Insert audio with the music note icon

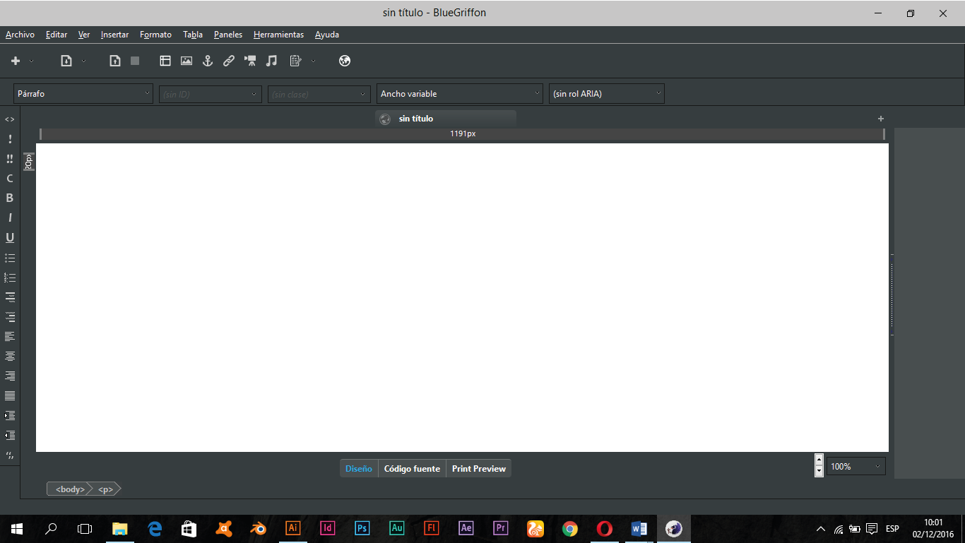click(x=271, y=61)
